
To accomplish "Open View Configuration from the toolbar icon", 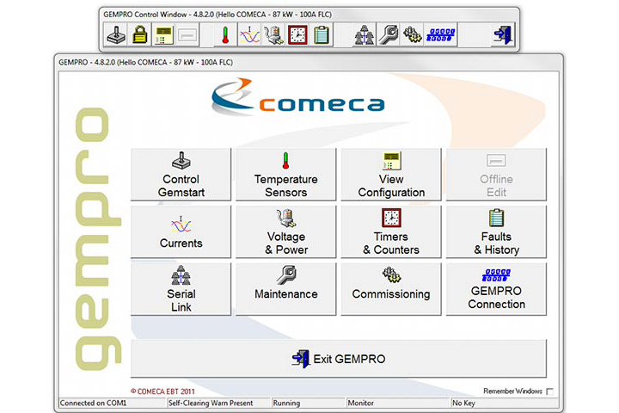I will pos(163,34).
